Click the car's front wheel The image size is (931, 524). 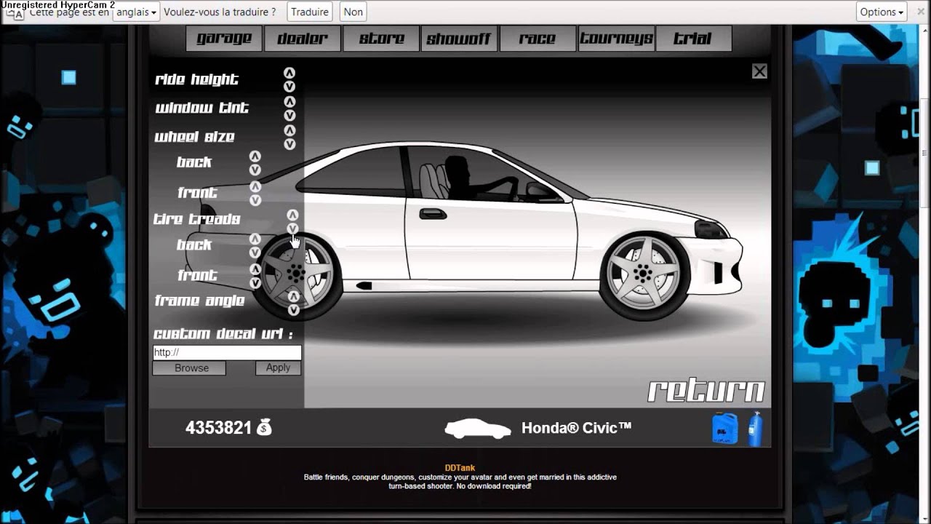(x=643, y=274)
